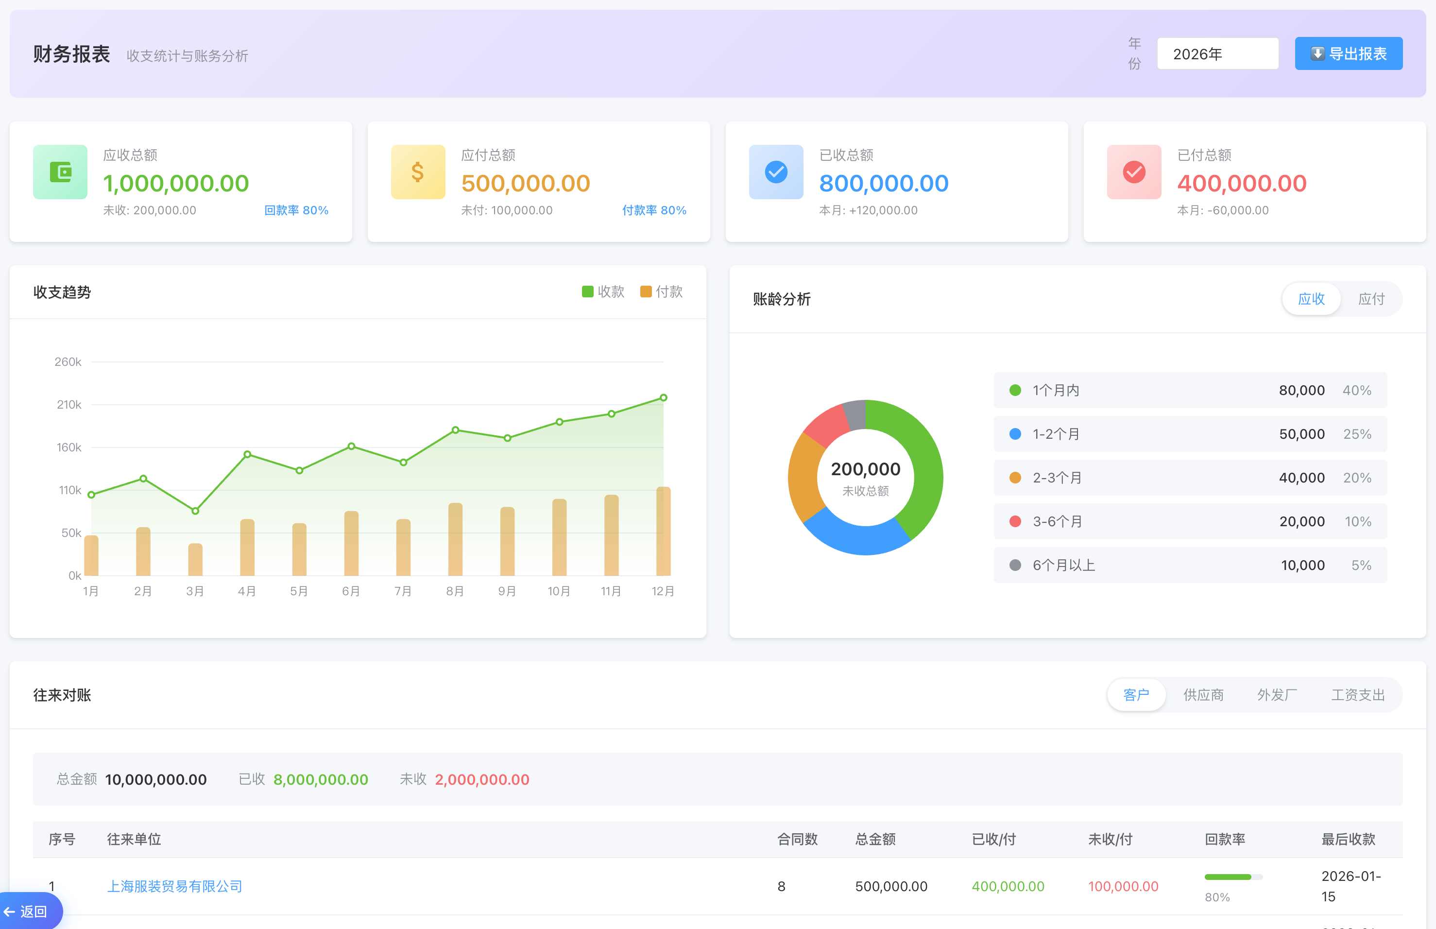Switch to the 供应商 tab
This screenshot has height=929, width=1436.
coord(1203,695)
